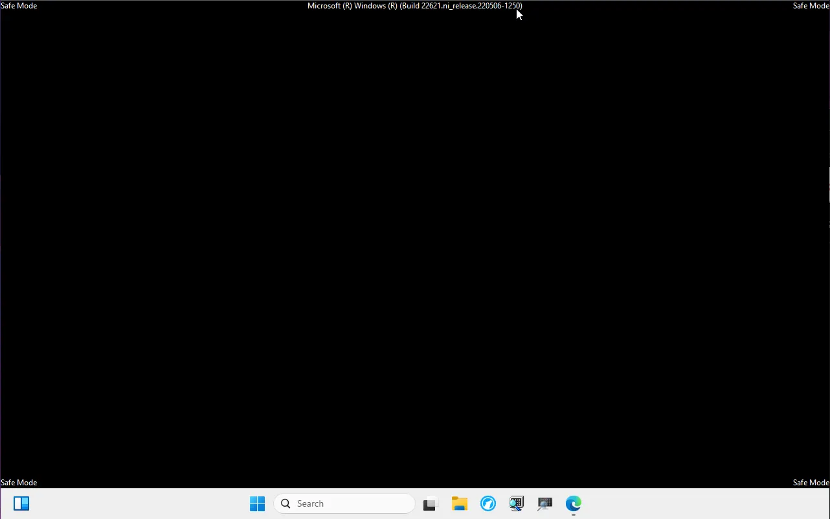Click the Safe Mode label top-right
The image size is (830, 519).
point(811,6)
